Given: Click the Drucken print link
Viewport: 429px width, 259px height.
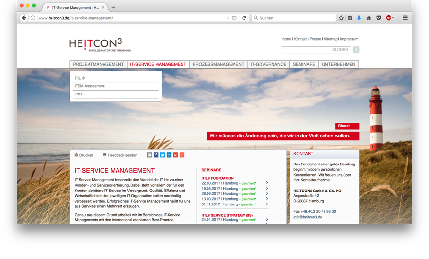Looking at the screenshot, I should [x=84, y=155].
